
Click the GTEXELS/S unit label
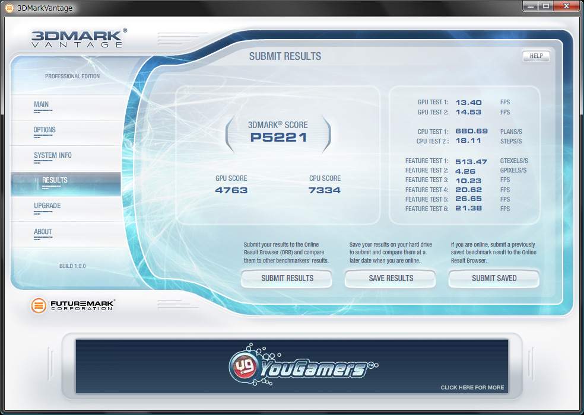[514, 161]
